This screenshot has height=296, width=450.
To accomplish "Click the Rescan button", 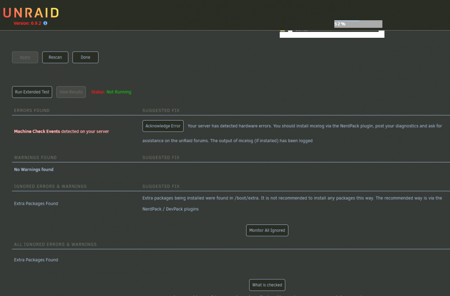I will pos(55,58).
